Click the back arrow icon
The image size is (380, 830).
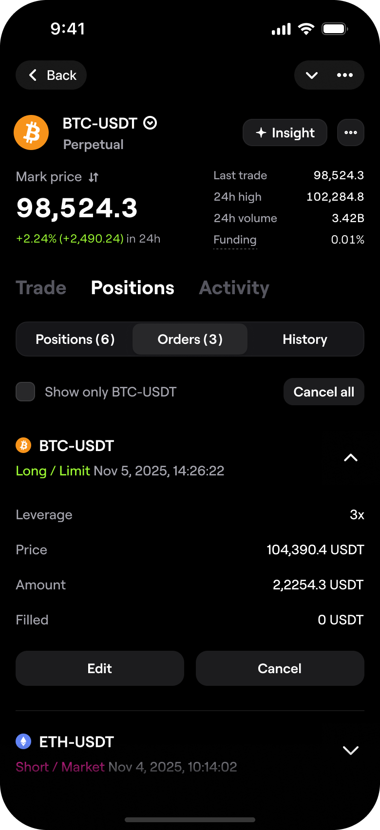point(33,75)
